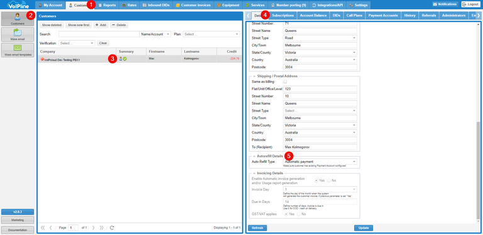
Task: Switch to DIDs tab
Action: 336,15
